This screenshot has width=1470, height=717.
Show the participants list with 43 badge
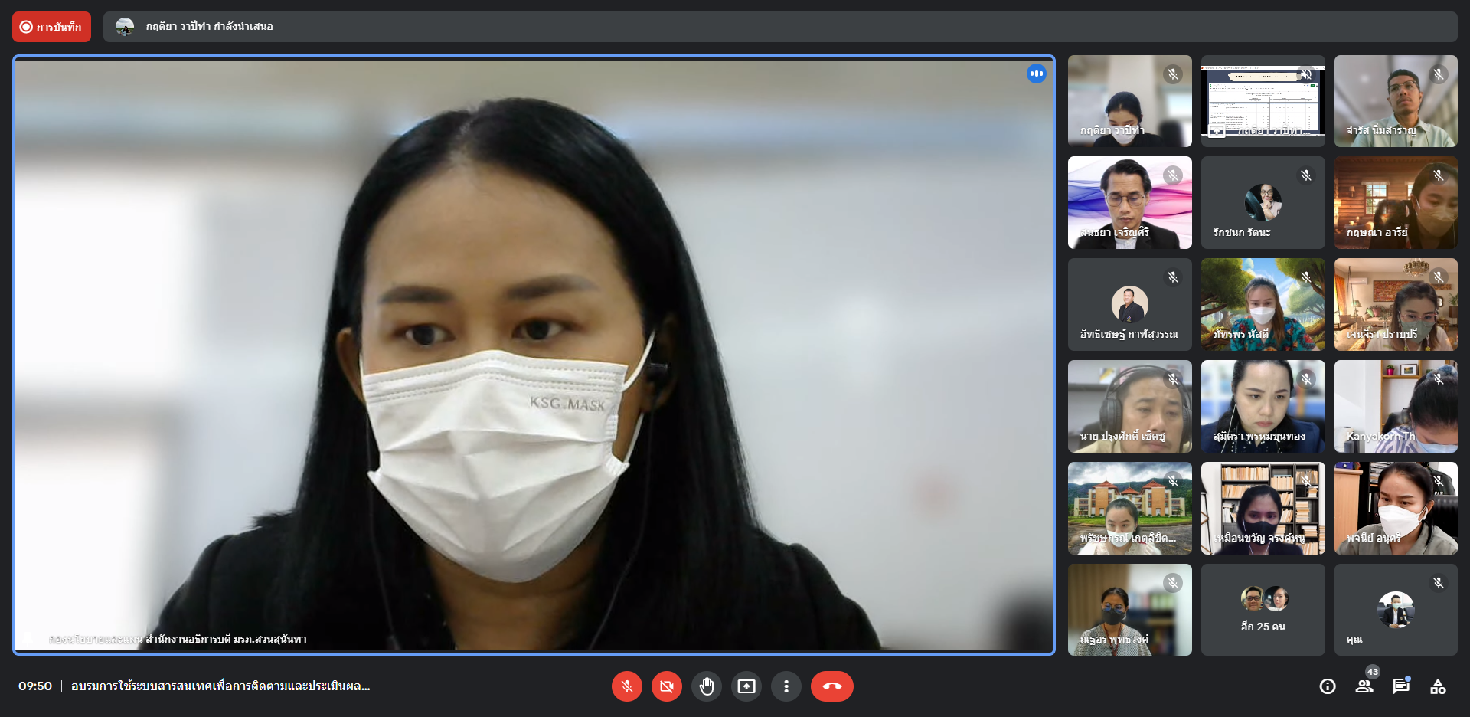1364,686
